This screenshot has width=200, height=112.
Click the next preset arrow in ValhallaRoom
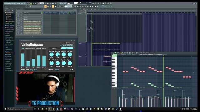pyautogui.click(x=72, y=70)
